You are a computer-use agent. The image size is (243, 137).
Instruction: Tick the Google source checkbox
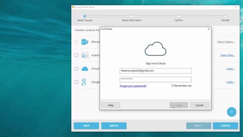pyautogui.click(x=76, y=82)
